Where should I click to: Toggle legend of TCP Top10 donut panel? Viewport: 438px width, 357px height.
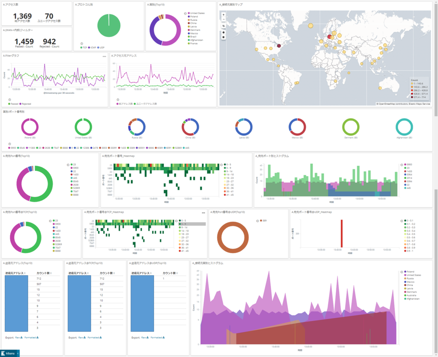point(50,221)
